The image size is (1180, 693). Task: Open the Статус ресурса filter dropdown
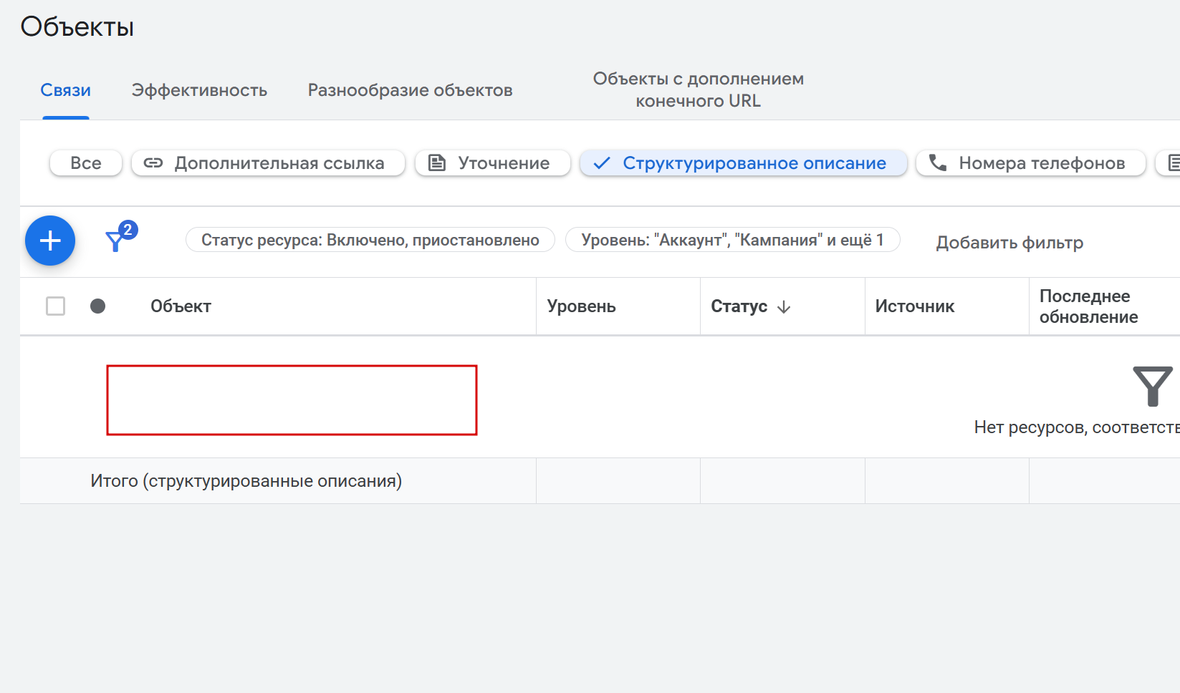370,240
